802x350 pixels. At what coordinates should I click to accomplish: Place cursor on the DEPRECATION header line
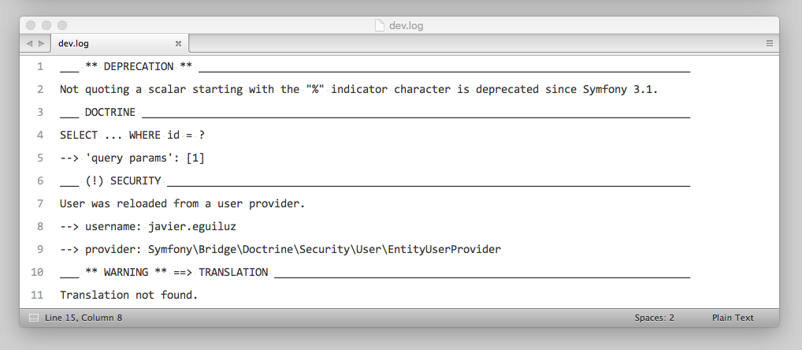click(375, 66)
